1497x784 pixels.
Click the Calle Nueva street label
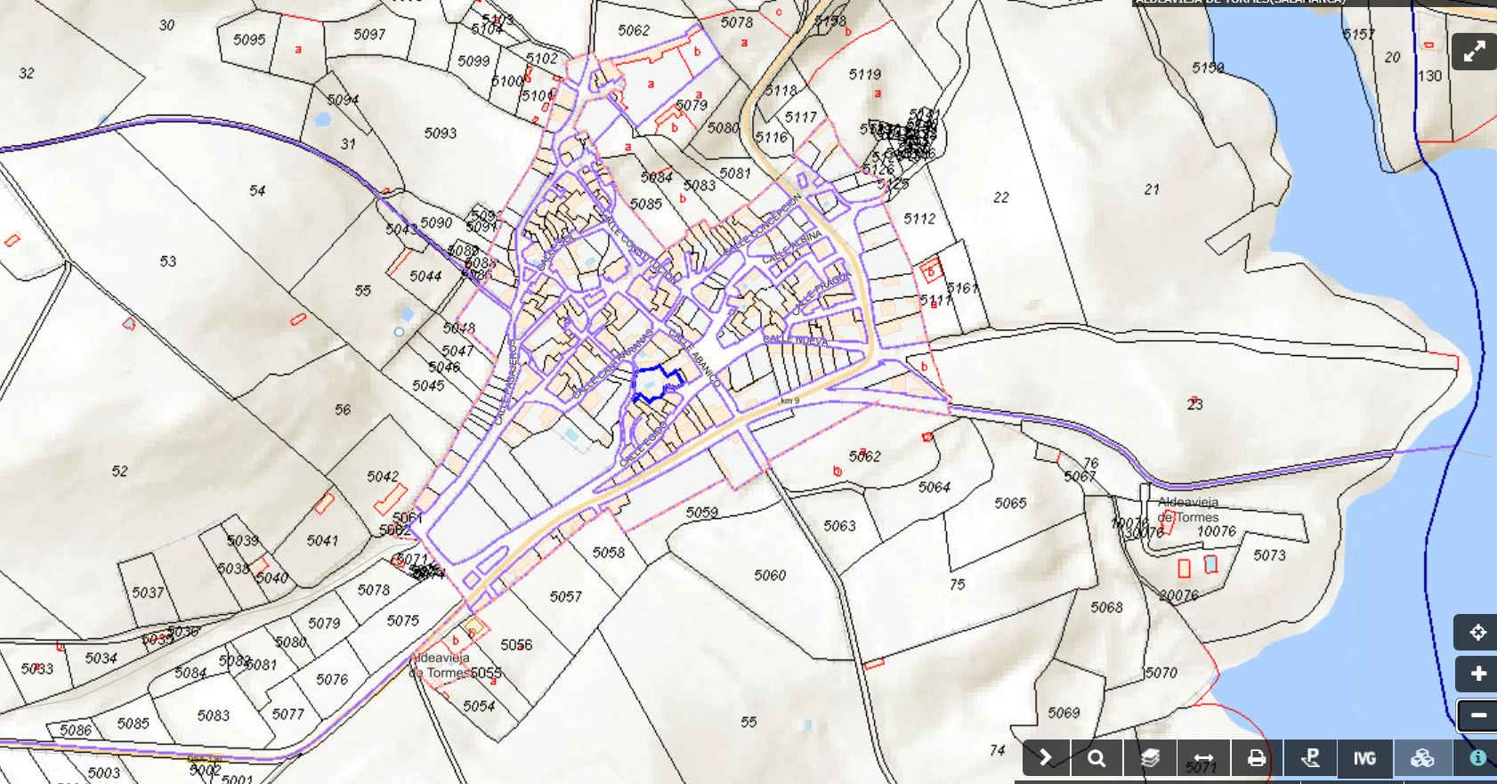tap(795, 340)
